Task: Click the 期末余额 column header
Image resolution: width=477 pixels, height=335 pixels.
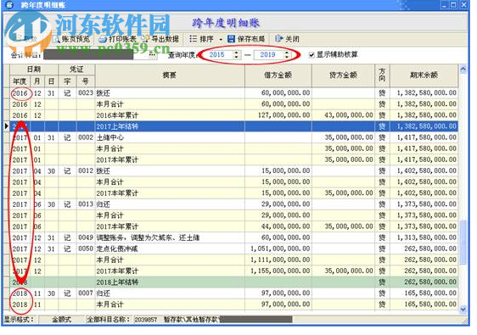Action: [424, 75]
